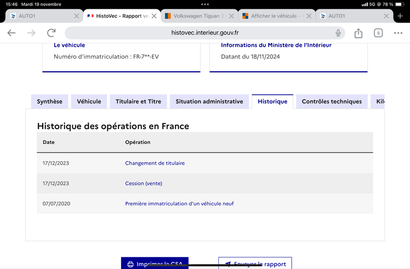The width and height of the screenshot is (410, 269).
Task: Open the partially visible Kilométrage tab
Action: 378,101
